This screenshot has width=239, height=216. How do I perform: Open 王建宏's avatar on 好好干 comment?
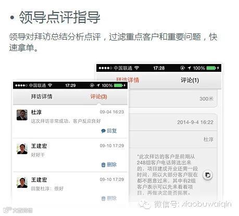click(22, 149)
